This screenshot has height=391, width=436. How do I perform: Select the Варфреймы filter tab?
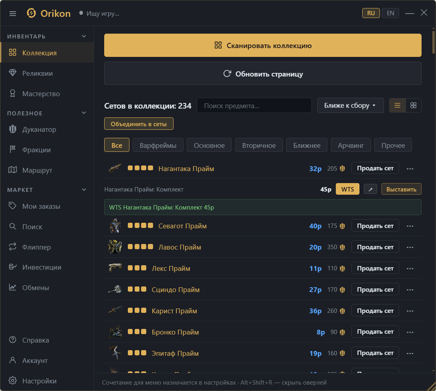pyautogui.click(x=158, y=145)
